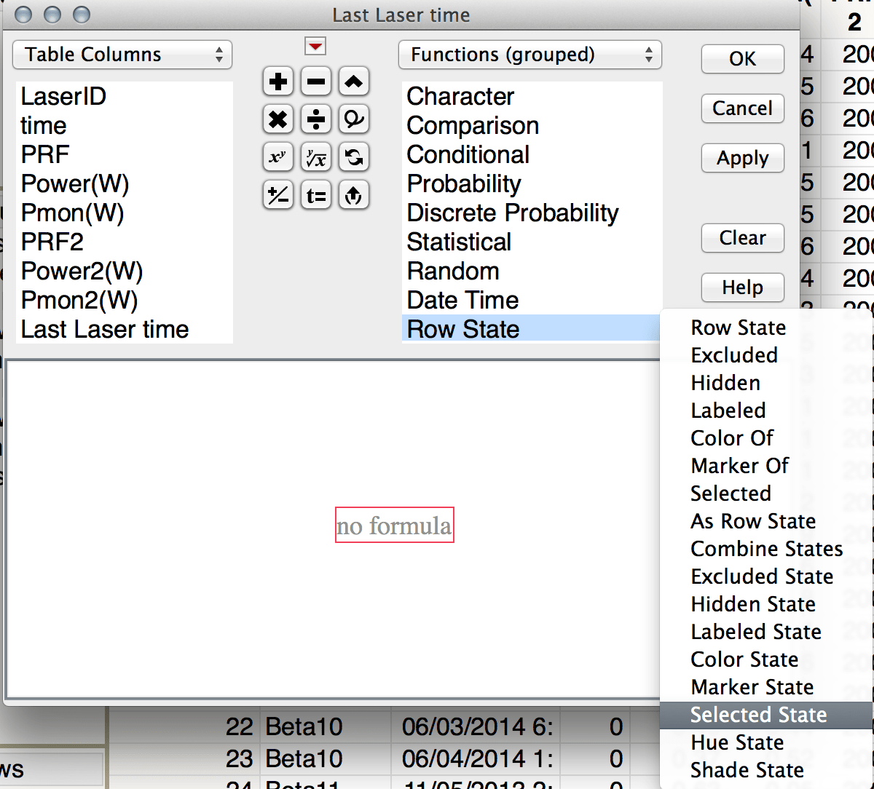Click the multiplication operator icon
The width and height of the screenshot is (874, 789).
coord(277,119)
